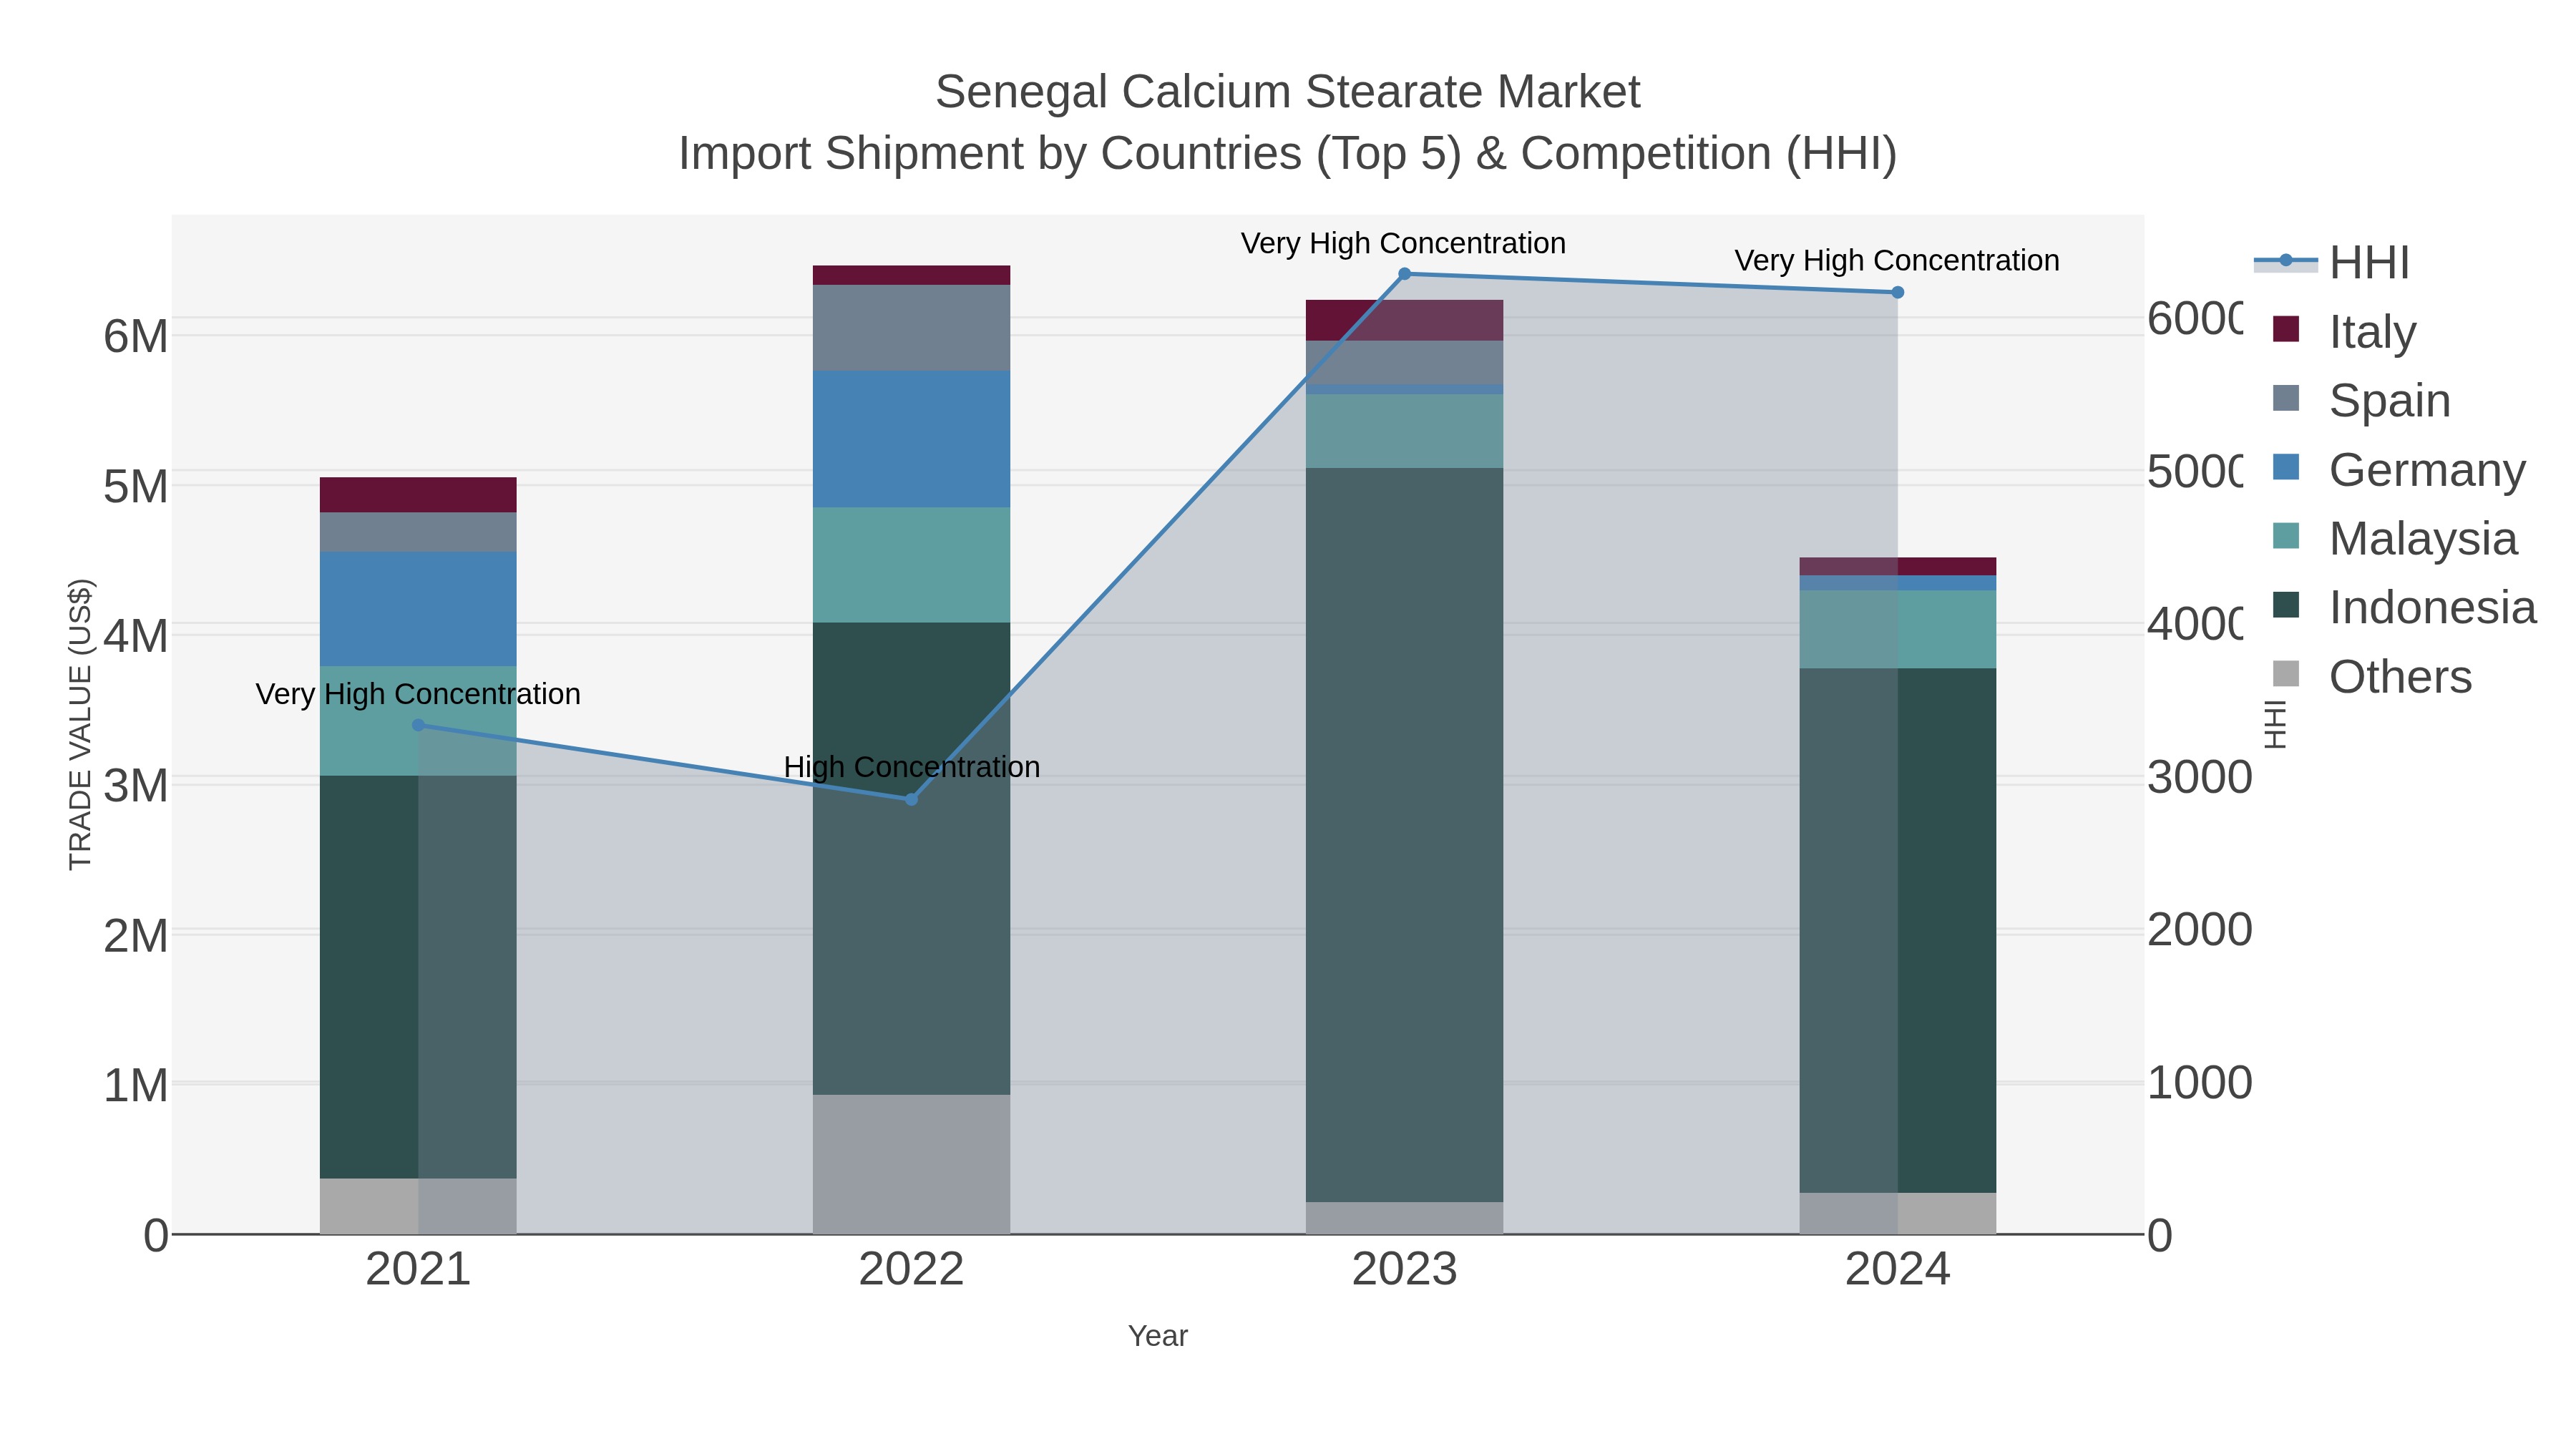Toggle the Spain legend entry
Screen dimensions: 2576x1449
[2361, 400]
